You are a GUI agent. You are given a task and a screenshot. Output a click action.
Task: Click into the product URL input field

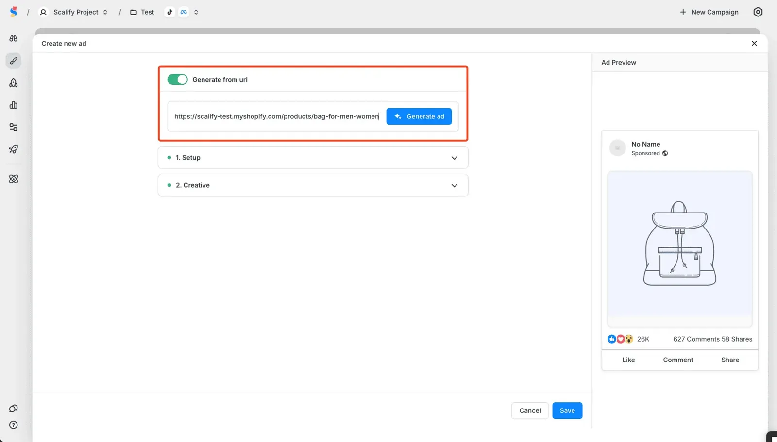tap(276, 116)
